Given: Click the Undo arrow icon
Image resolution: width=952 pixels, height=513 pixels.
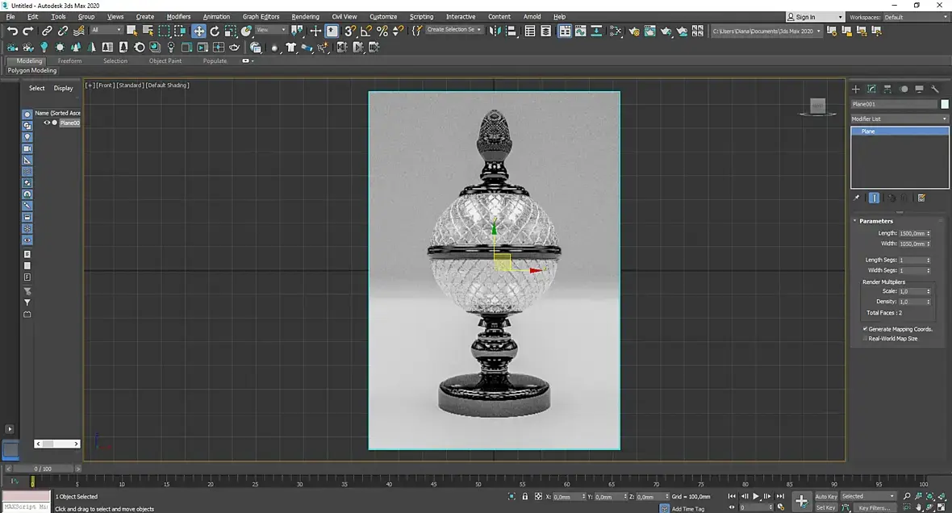Looking at the screenshot, I should 12,31.
